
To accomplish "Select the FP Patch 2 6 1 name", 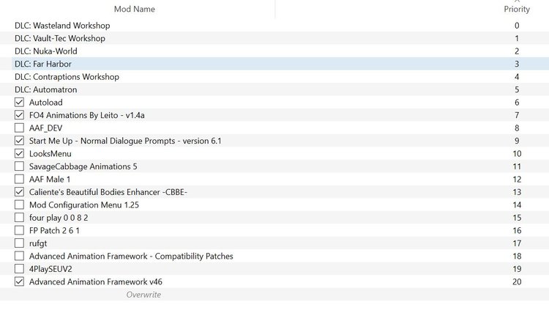I will pos(54,230).
